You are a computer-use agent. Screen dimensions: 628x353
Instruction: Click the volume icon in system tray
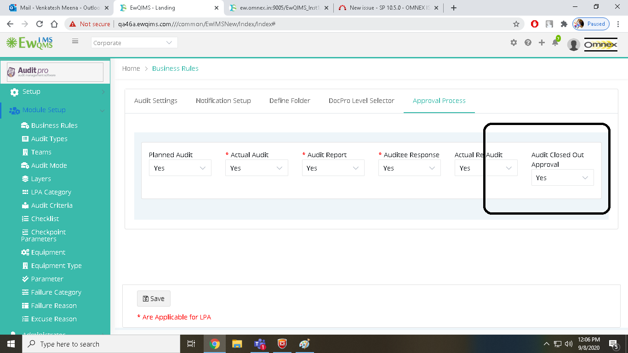pyautogui.click(x=569, y=344)
